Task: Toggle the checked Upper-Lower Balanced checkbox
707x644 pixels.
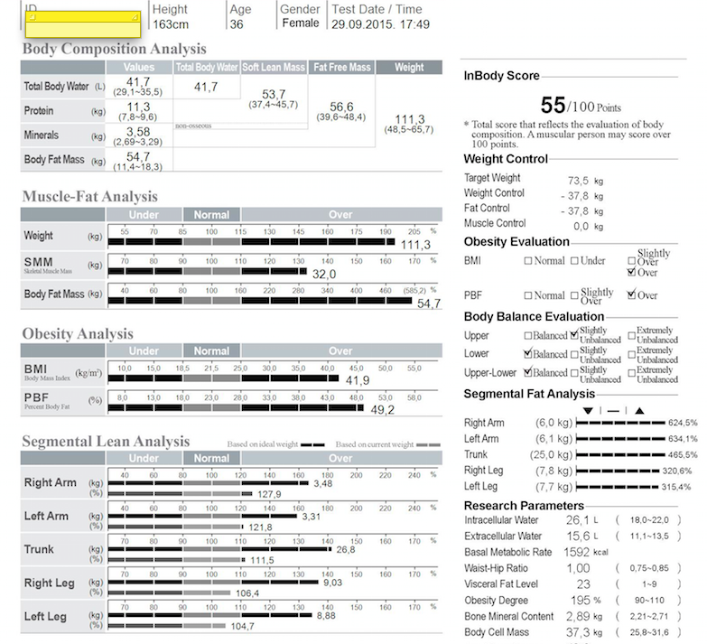Action: pos(528,372)
